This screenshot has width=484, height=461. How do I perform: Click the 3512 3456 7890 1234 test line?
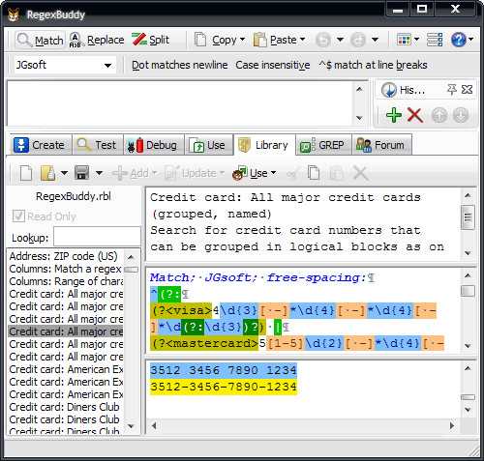pos(224,370)
